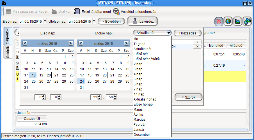This screenshot has height=140, width=254.
Task: Go to next month in last-day calendar
Action: click(126, 43)
